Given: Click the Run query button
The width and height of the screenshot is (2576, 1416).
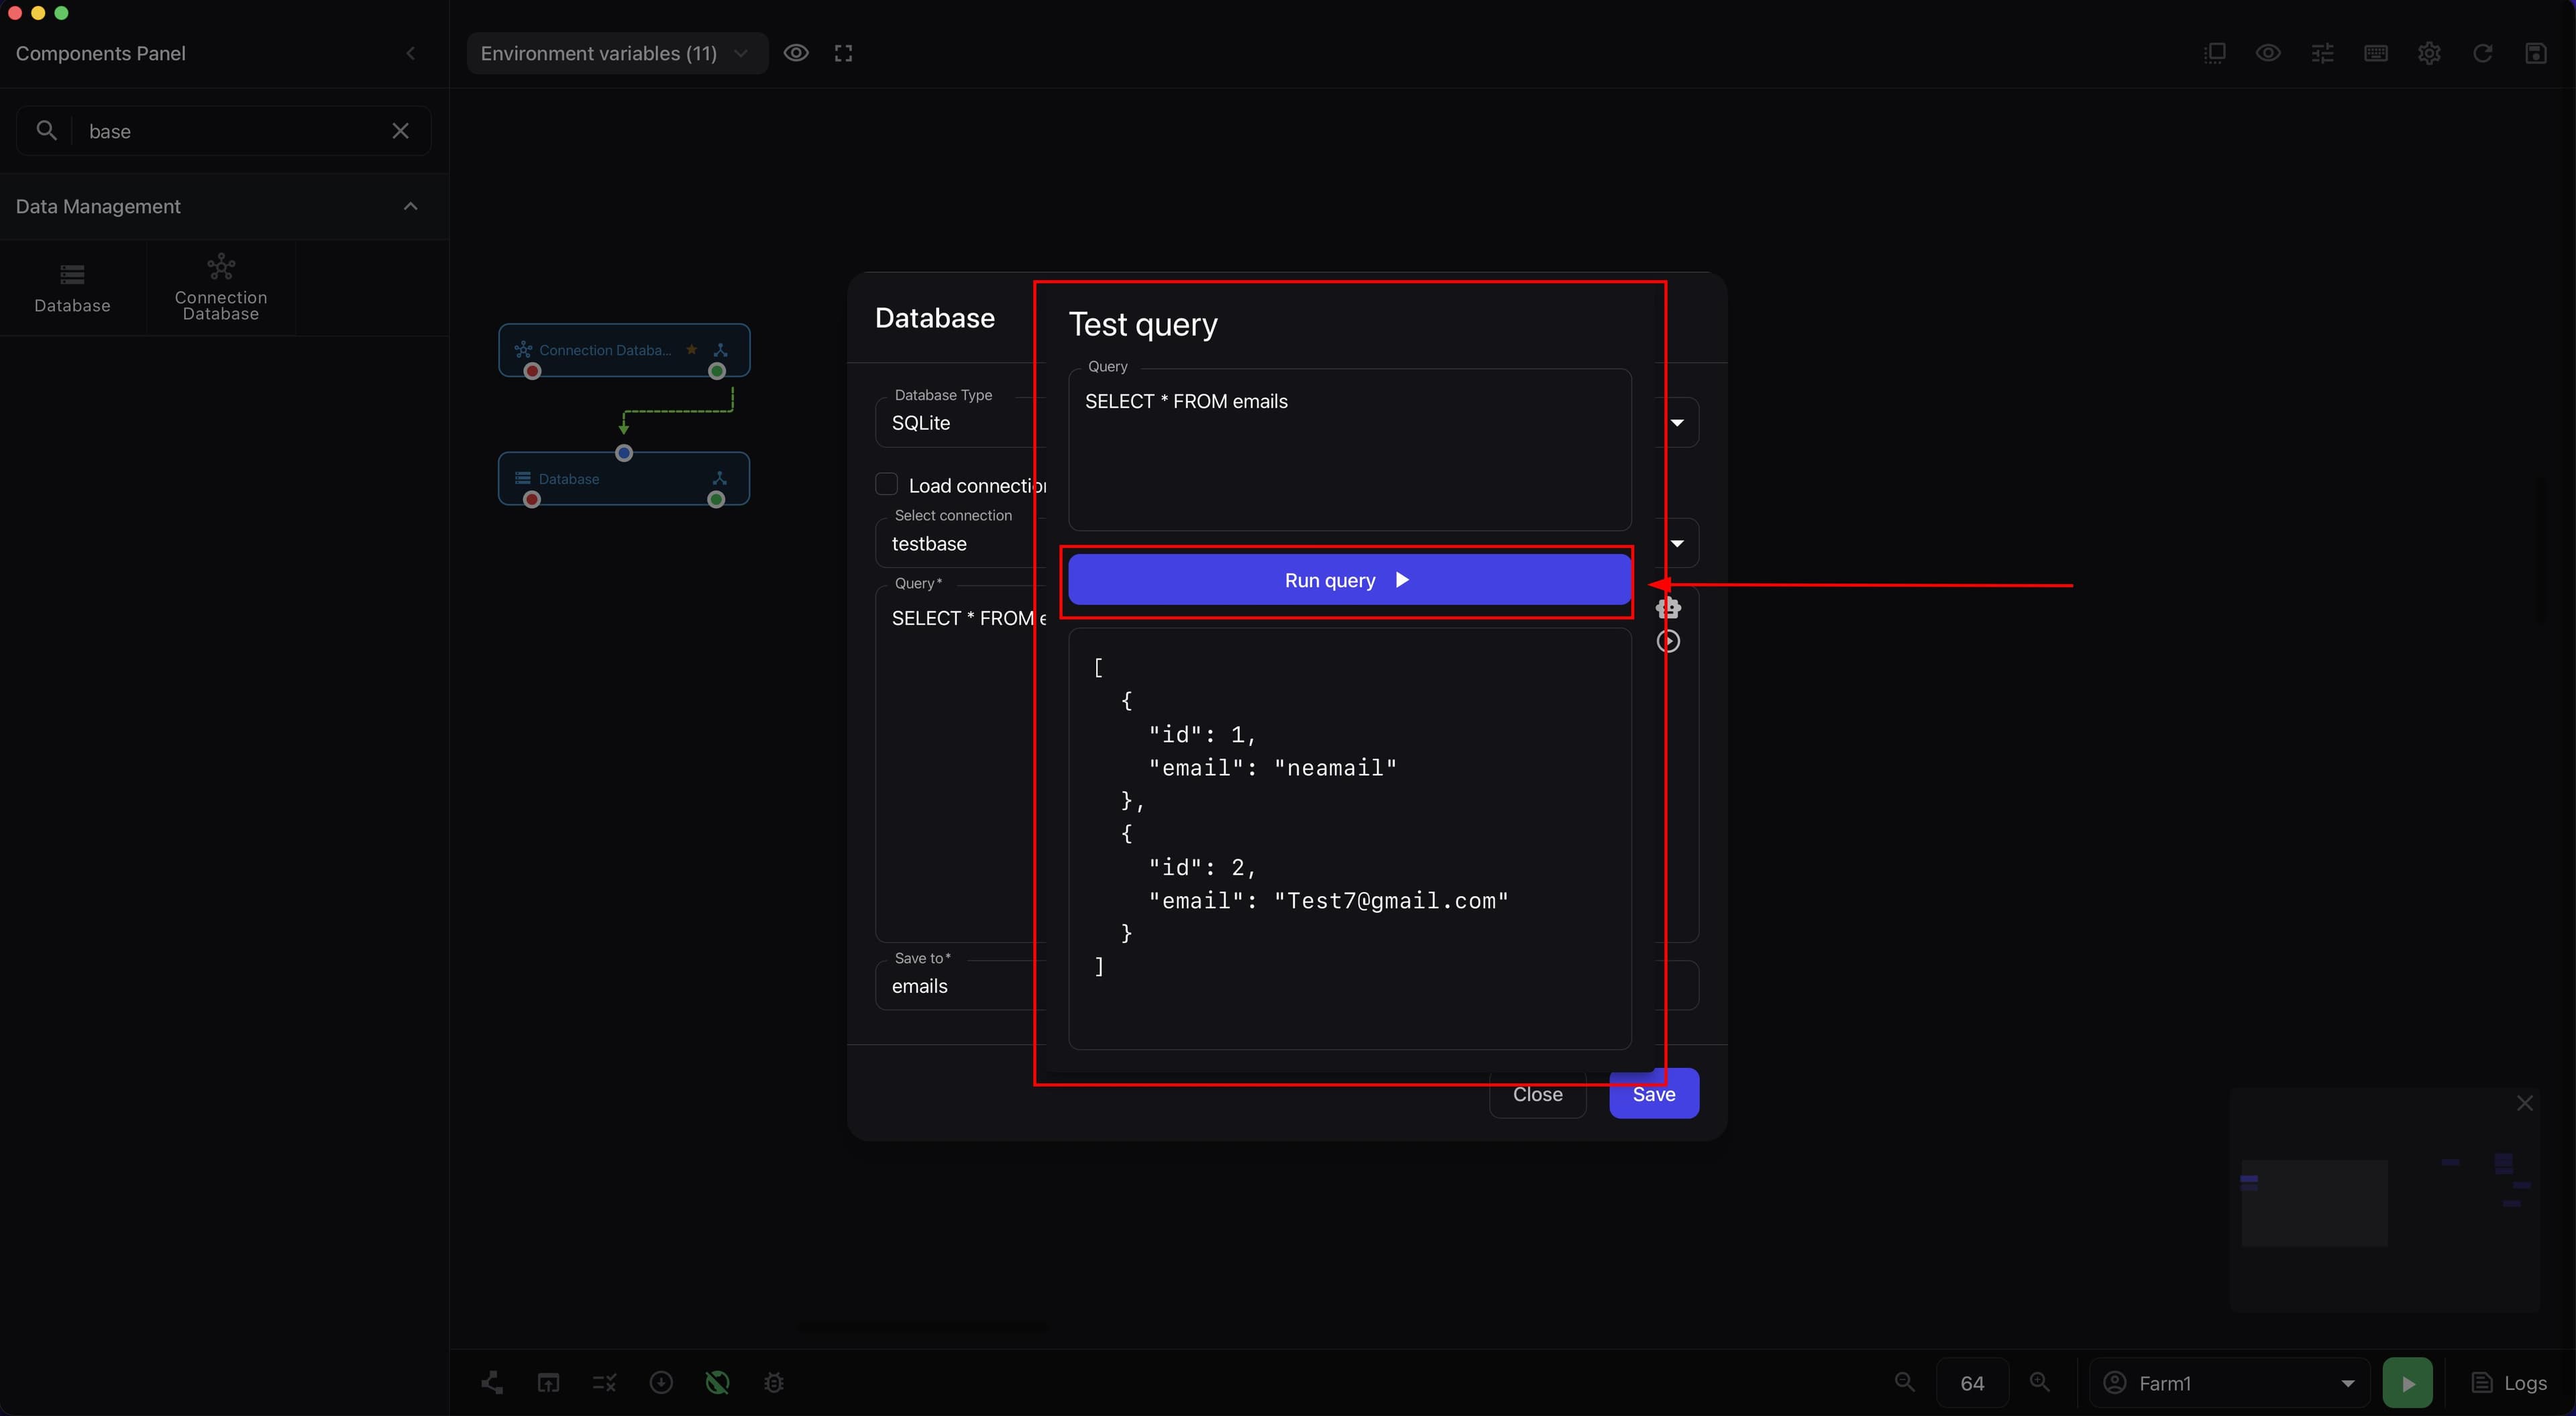Looking at the screenshot, I should click(1349, 580).
